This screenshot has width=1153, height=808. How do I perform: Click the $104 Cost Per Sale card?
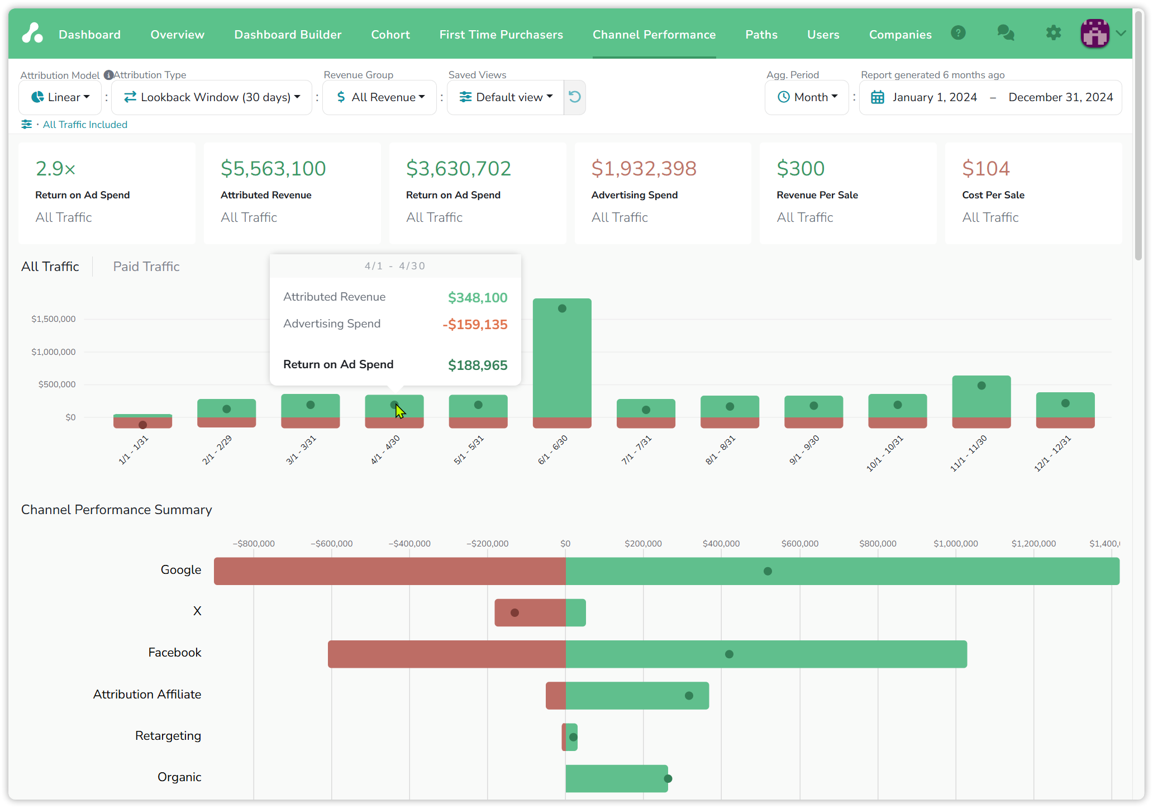(x=1033, y=193)
